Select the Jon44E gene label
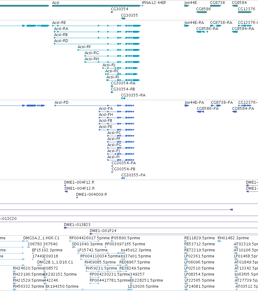This screenshot has height=291, width=258. (x=190, y=3)
